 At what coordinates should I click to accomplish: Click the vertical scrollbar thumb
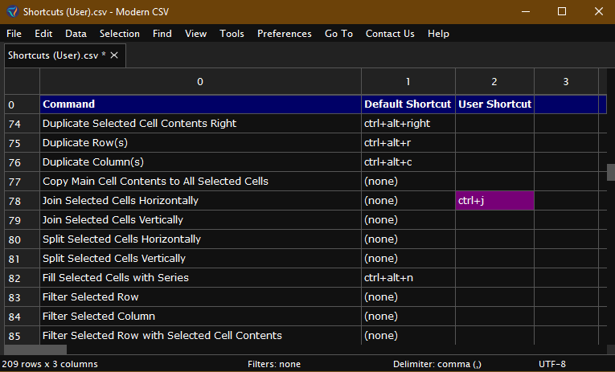coord(611,172)
